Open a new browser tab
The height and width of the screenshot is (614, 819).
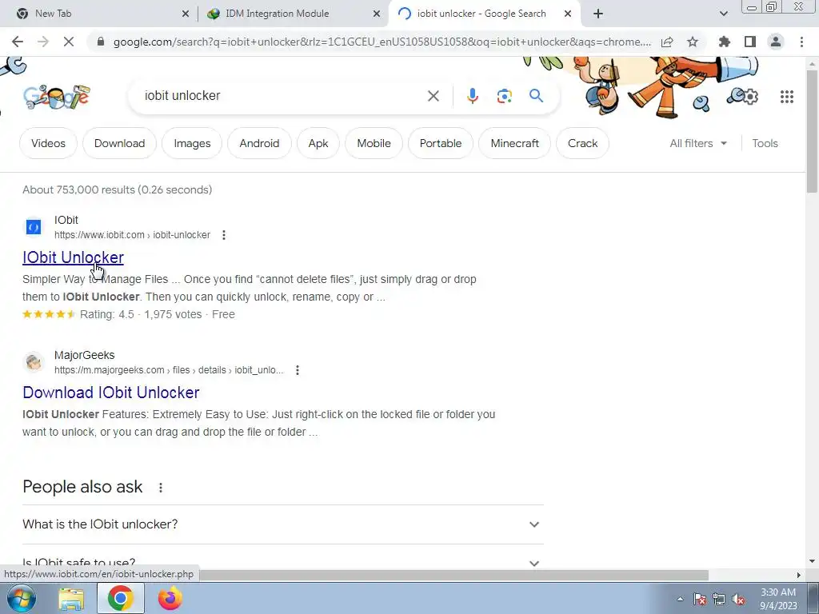point(598,14)
